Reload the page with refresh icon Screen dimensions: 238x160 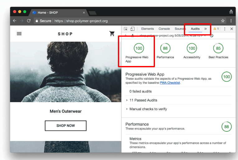[x=29, y=21]
